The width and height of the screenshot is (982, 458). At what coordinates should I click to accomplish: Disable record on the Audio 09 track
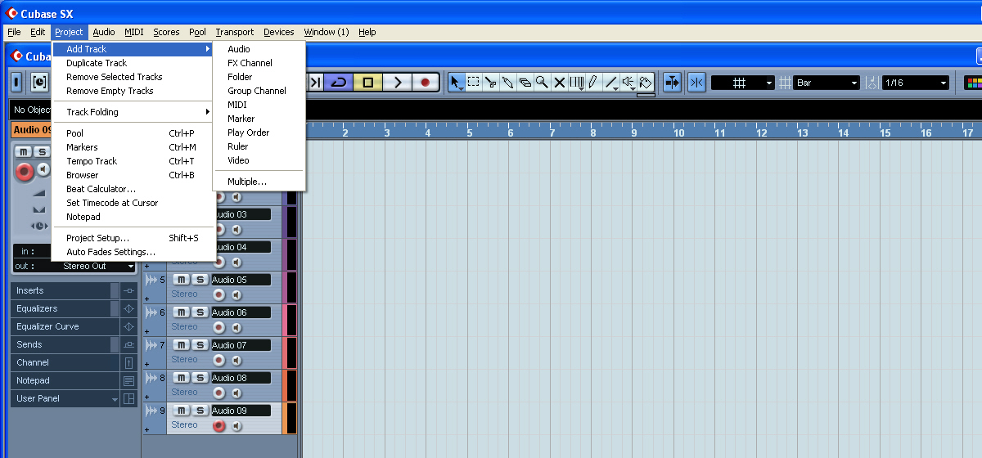click(x=218, y=425)
